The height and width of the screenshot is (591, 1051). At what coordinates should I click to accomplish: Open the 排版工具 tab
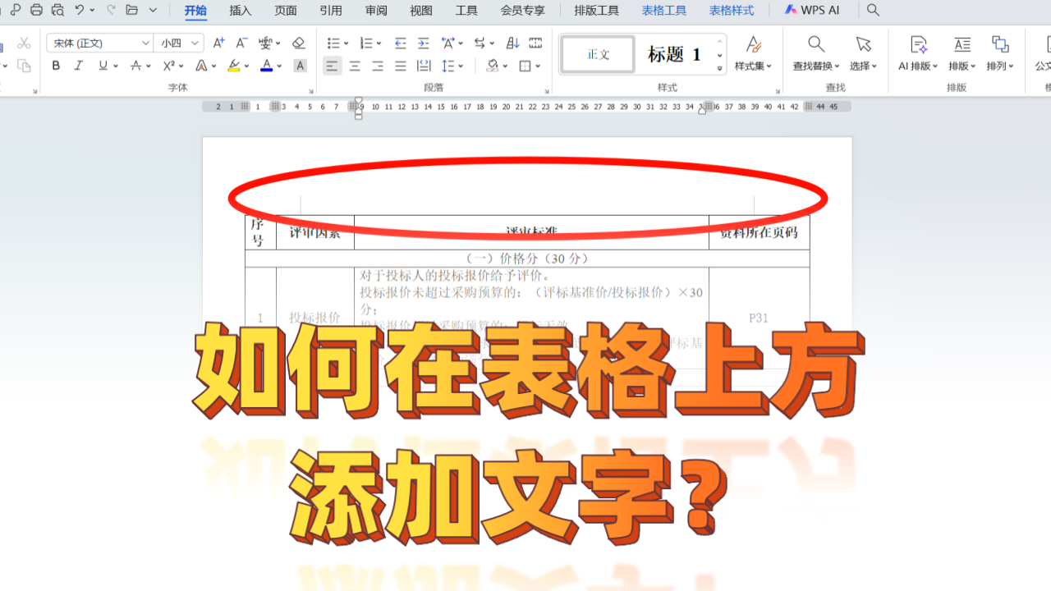click(596, 11)
